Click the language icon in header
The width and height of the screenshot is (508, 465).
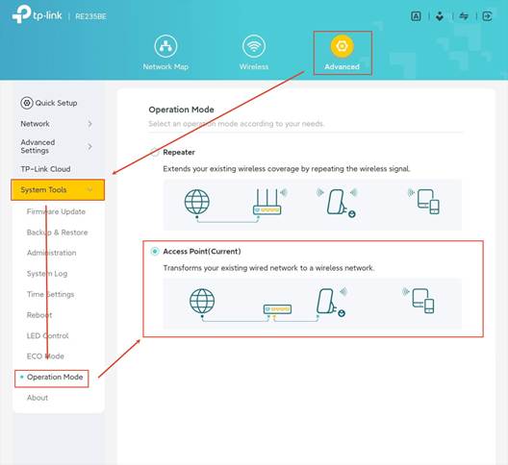[416, 16]
